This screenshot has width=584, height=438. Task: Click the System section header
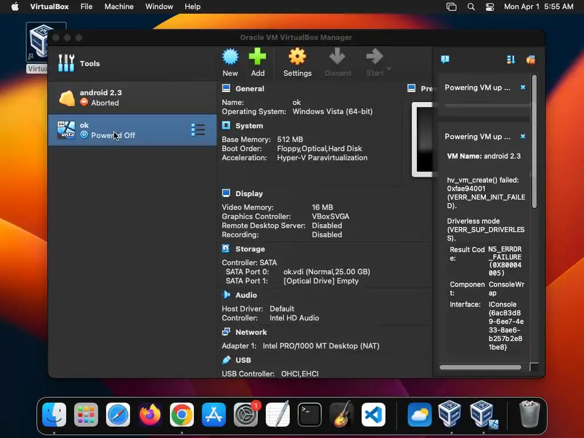click(249, 126)
